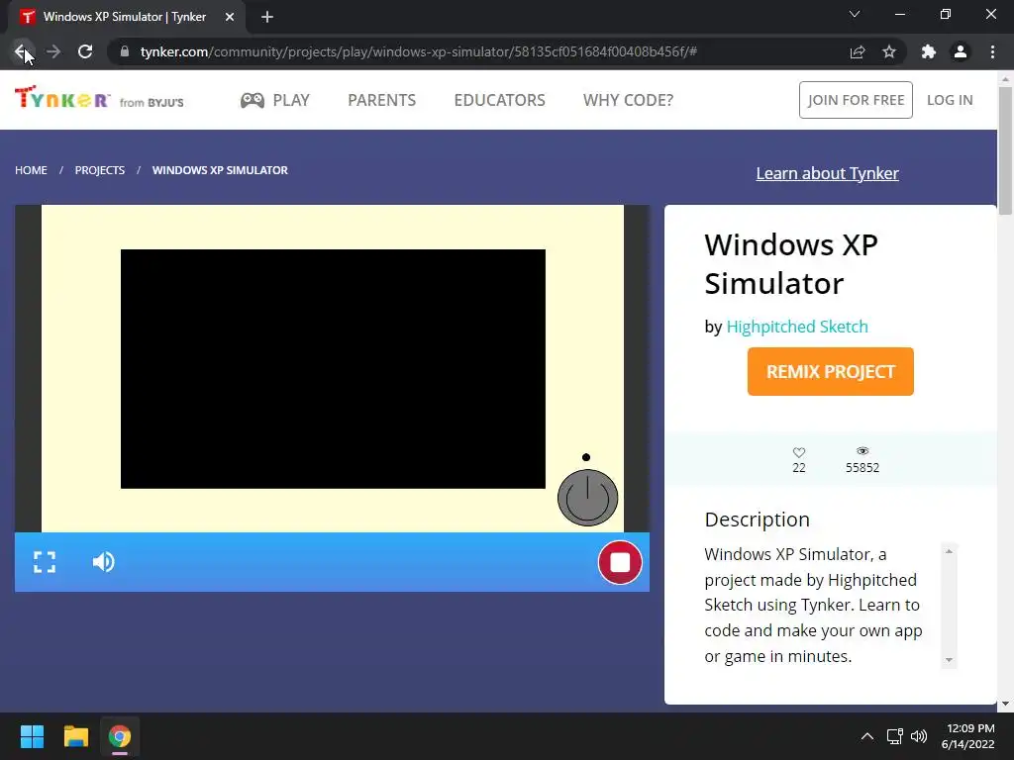Click description scroll up arrow

point(949,551)
